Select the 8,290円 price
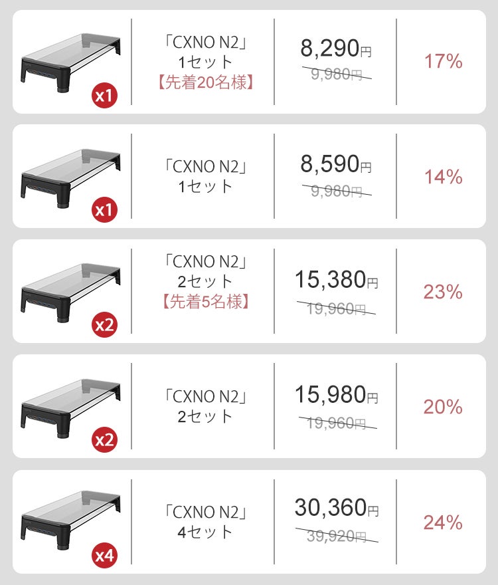The height and width of the screenshot is (585, 498). [336, 49]
